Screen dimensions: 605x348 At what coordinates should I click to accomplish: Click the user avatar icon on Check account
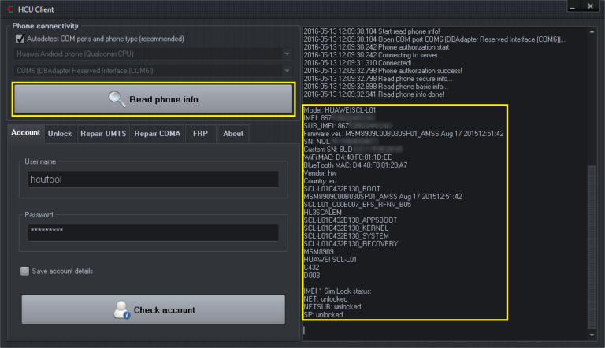[121, 309]
